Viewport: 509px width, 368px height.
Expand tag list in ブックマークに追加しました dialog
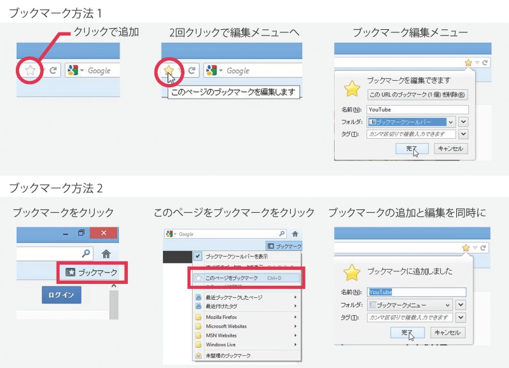(x=461, y=317)
